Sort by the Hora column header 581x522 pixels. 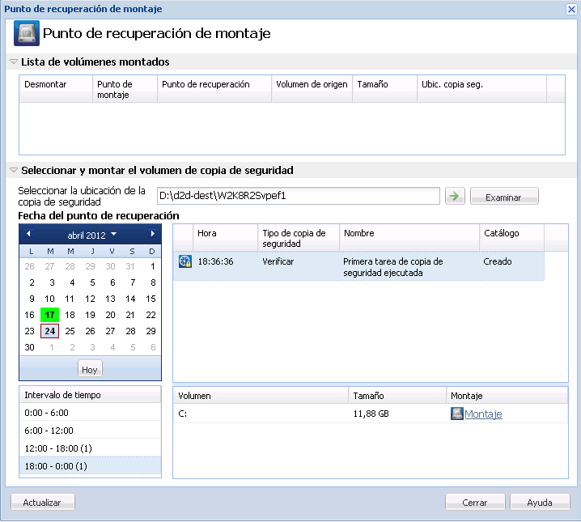[225, 233]
